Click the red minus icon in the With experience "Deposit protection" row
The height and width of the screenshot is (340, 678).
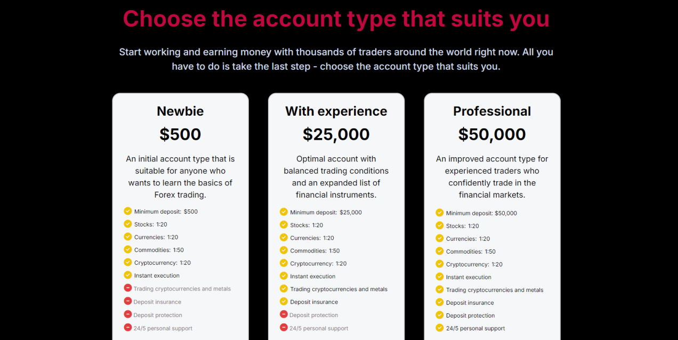[x=284, y=314]
